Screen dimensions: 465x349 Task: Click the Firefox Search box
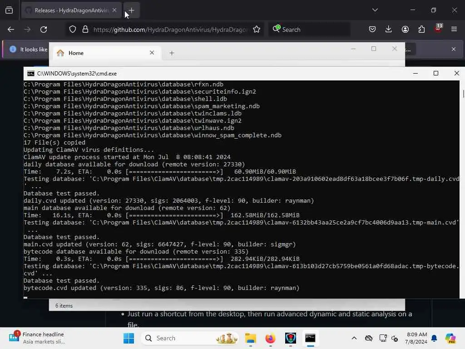coord(309,30)
